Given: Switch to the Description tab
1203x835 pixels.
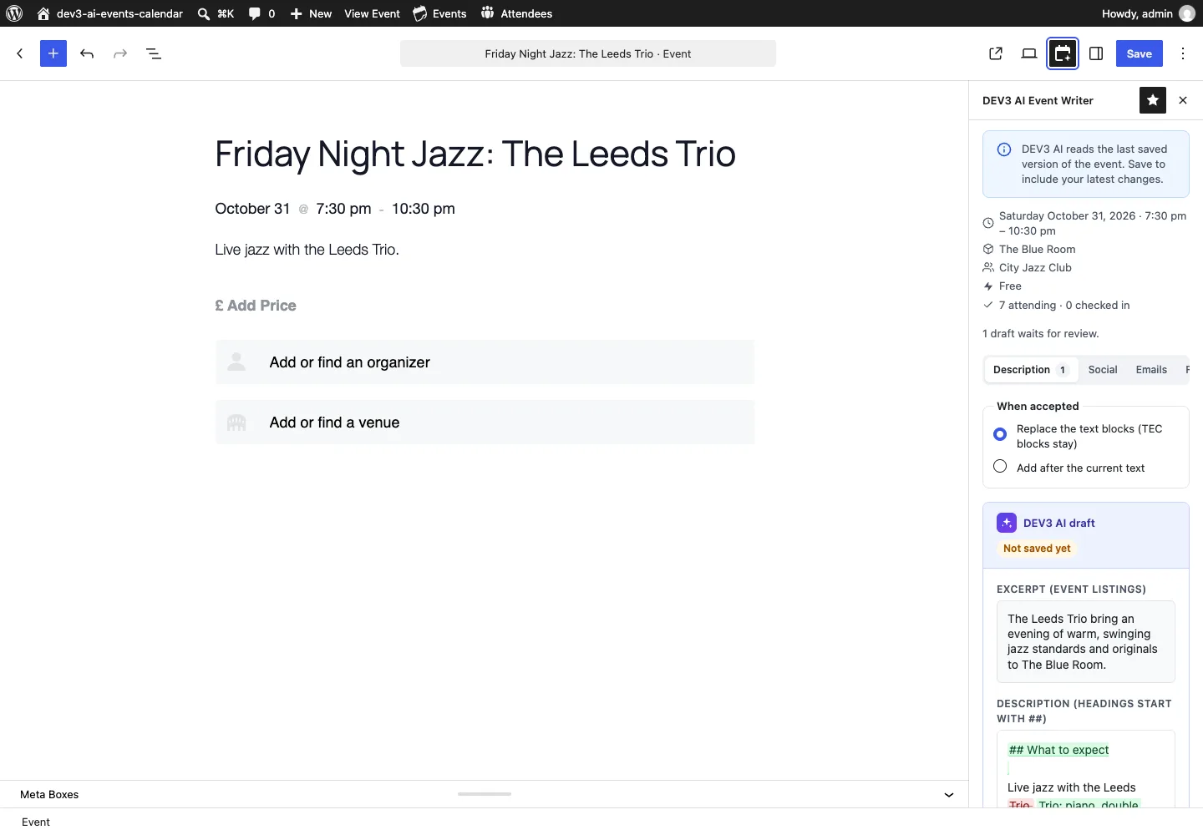Looking at the screenshot, I should point(1031,370).
